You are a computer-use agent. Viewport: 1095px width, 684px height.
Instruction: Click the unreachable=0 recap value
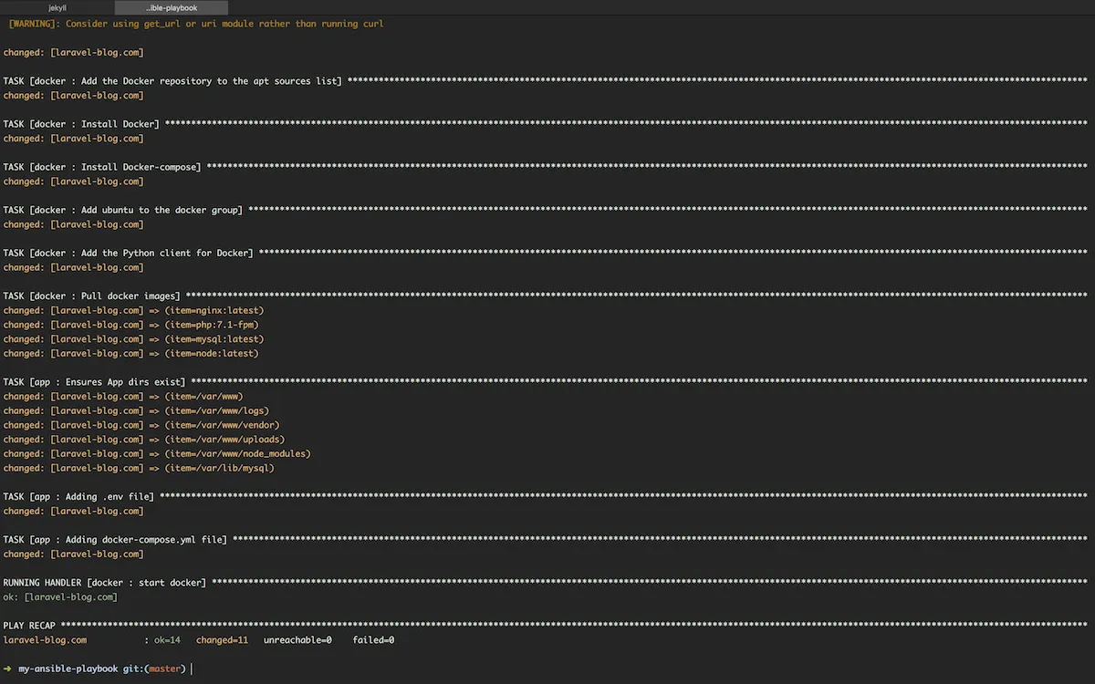point(297,639)
